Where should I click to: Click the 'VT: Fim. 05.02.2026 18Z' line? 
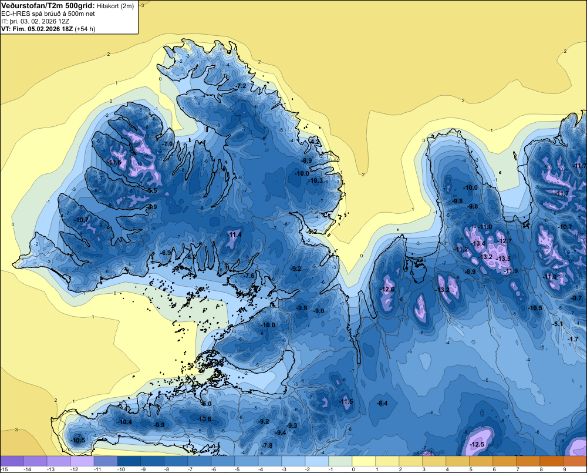38,29
